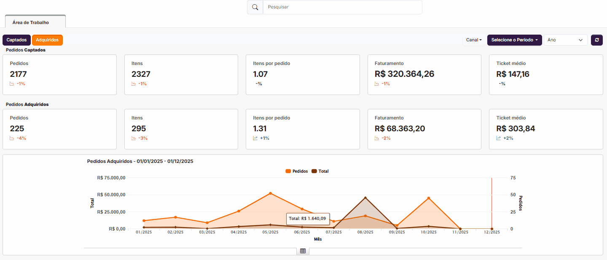Image resolution: width=607 pixels, height=260 pixels.
Task: Toggle the Pedidos legend series
Action: pos(297,171)
